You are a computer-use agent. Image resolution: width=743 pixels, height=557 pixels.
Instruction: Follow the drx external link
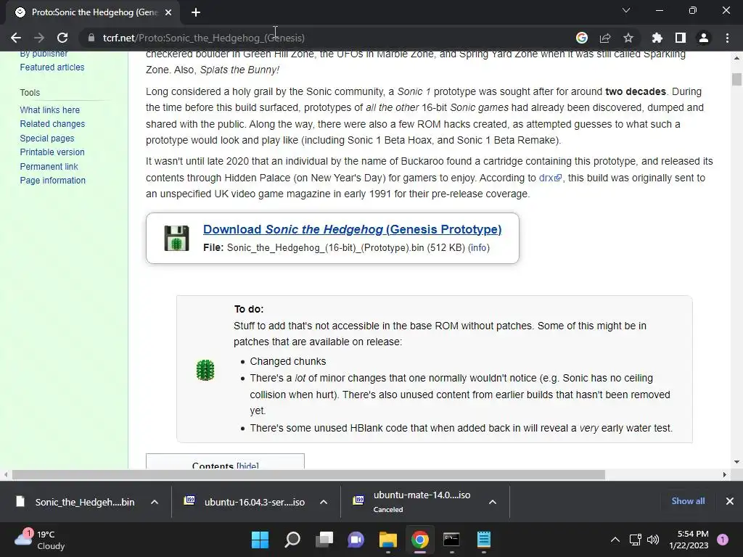550,178
